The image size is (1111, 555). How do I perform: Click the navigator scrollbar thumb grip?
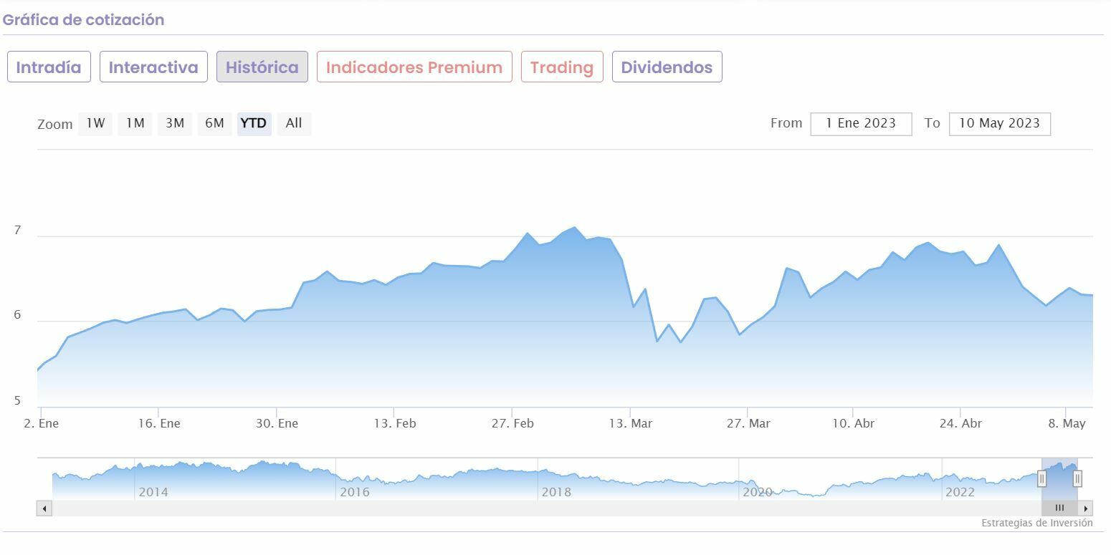pos(1059,508)
